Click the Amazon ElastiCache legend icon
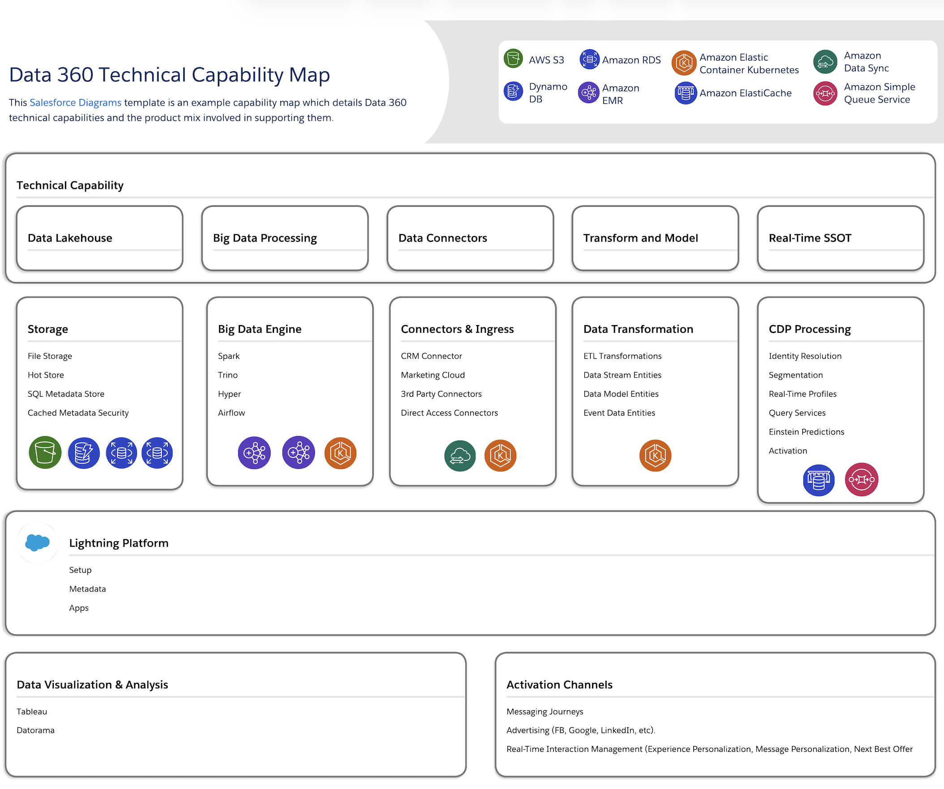The image size is (944, 789). (685, 93)
